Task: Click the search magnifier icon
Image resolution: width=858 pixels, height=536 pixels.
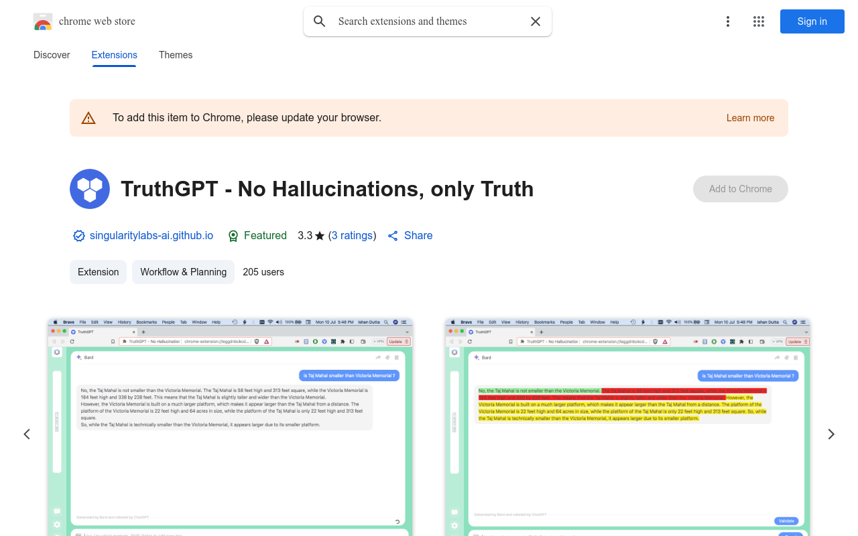Action: click(x=320, y=21)
